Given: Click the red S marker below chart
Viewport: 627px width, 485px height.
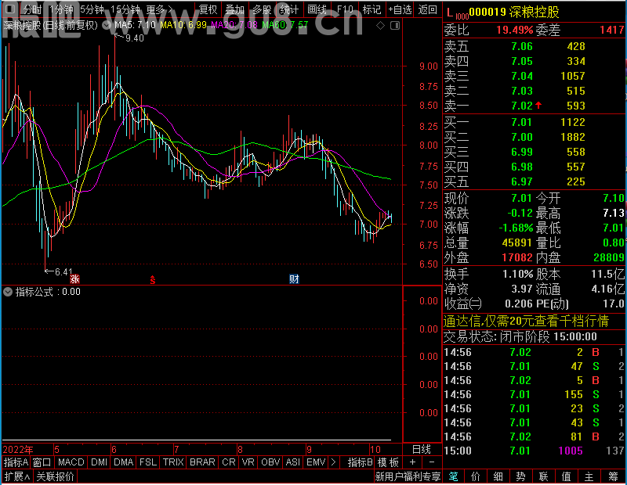Looking at the screenshot, I should [x=152, y=280].
